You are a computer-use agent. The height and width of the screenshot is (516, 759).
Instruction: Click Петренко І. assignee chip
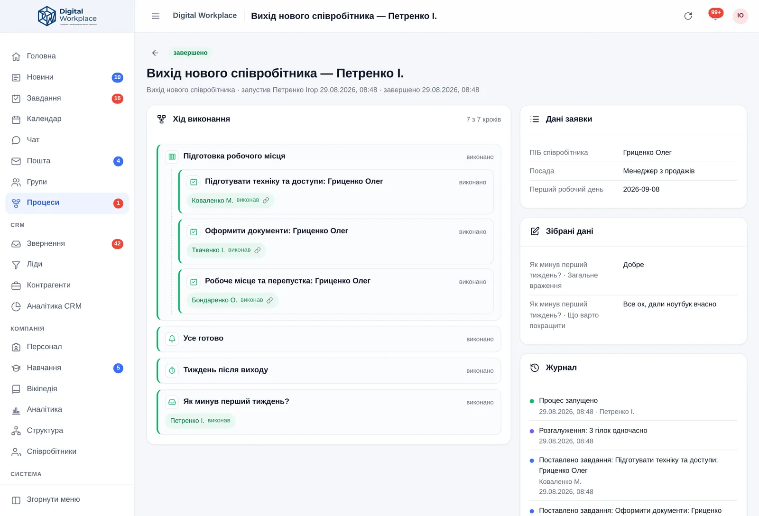(200, 421)
